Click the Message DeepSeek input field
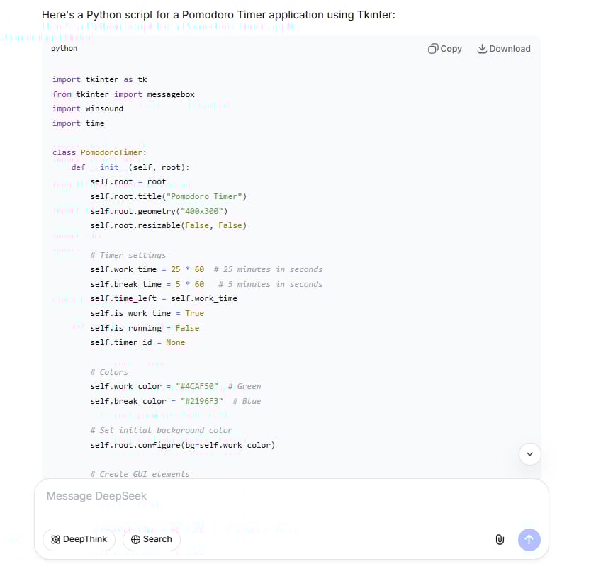596x564 pixels. (x=213, y=495)
